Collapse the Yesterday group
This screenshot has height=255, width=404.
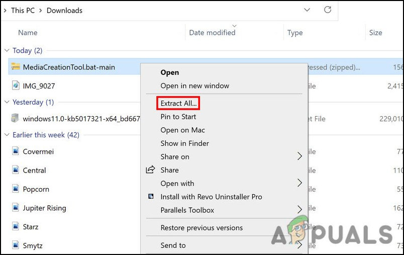pyautogui.click(x=7, y=102)
